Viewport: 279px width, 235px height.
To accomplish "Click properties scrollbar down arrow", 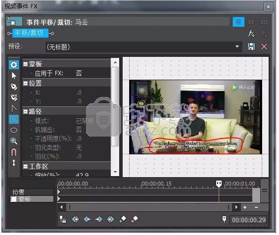I will (x=115, y=172).
